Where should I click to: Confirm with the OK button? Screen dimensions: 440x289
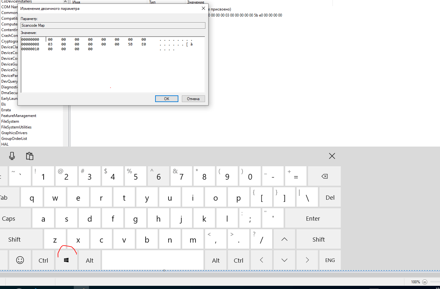tap(166, 99)
